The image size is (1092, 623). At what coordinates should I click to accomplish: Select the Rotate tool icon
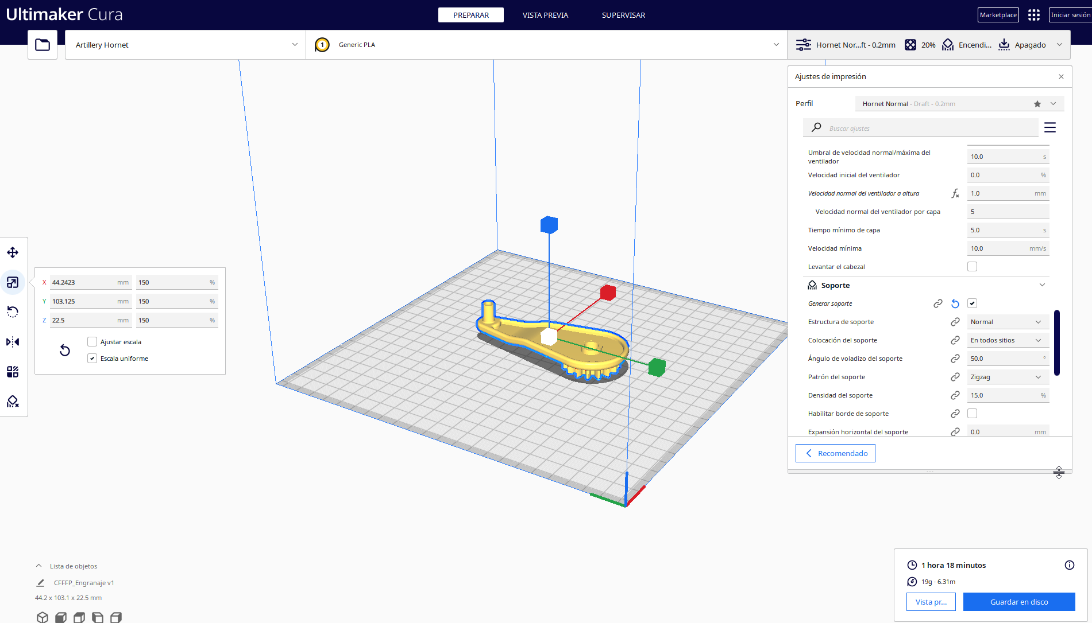[x=13, y=311]
